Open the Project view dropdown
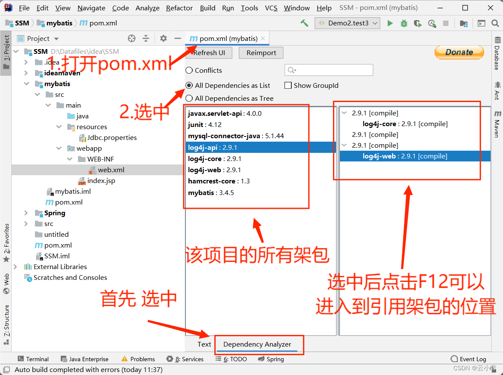The width and height of the screenshot is (503, 375). (56, 39)
